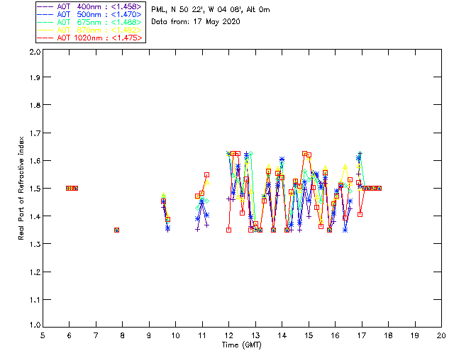Click the 1.4 y-axis tick label

tap(35, 216)
